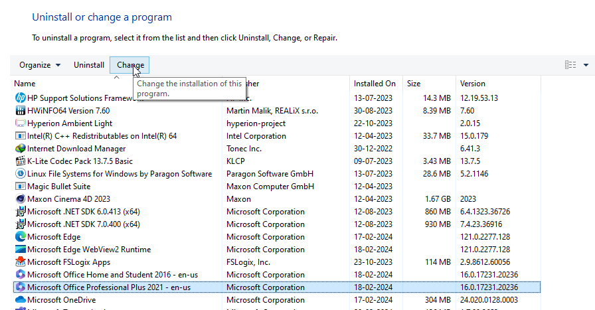Image resolution: width=595 pixels, height=310 pixels.
Task: Click the .NET SDK 7.0.400 icon
Action: pyautogui.click(x=20, y=224)
